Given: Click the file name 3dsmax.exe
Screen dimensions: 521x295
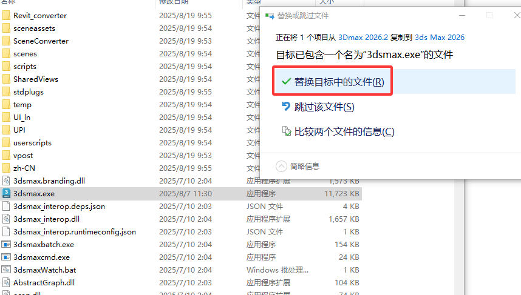Looking at the screenshot, I should tap(34, 194).
